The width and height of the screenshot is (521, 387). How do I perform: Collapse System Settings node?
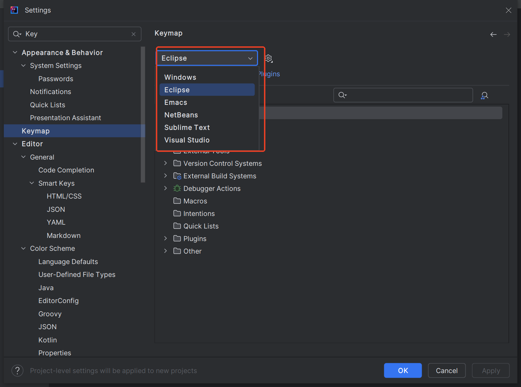23,65
